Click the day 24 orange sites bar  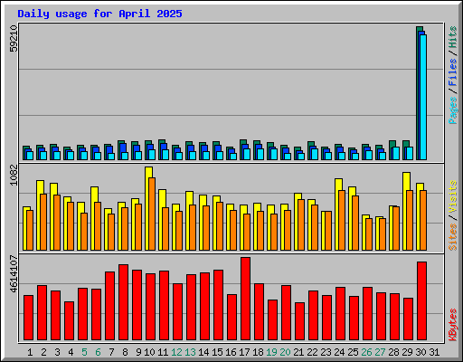click(x=342, y=220)
